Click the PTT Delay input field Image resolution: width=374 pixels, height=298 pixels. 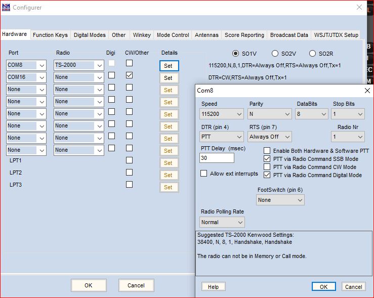(217, 158)
